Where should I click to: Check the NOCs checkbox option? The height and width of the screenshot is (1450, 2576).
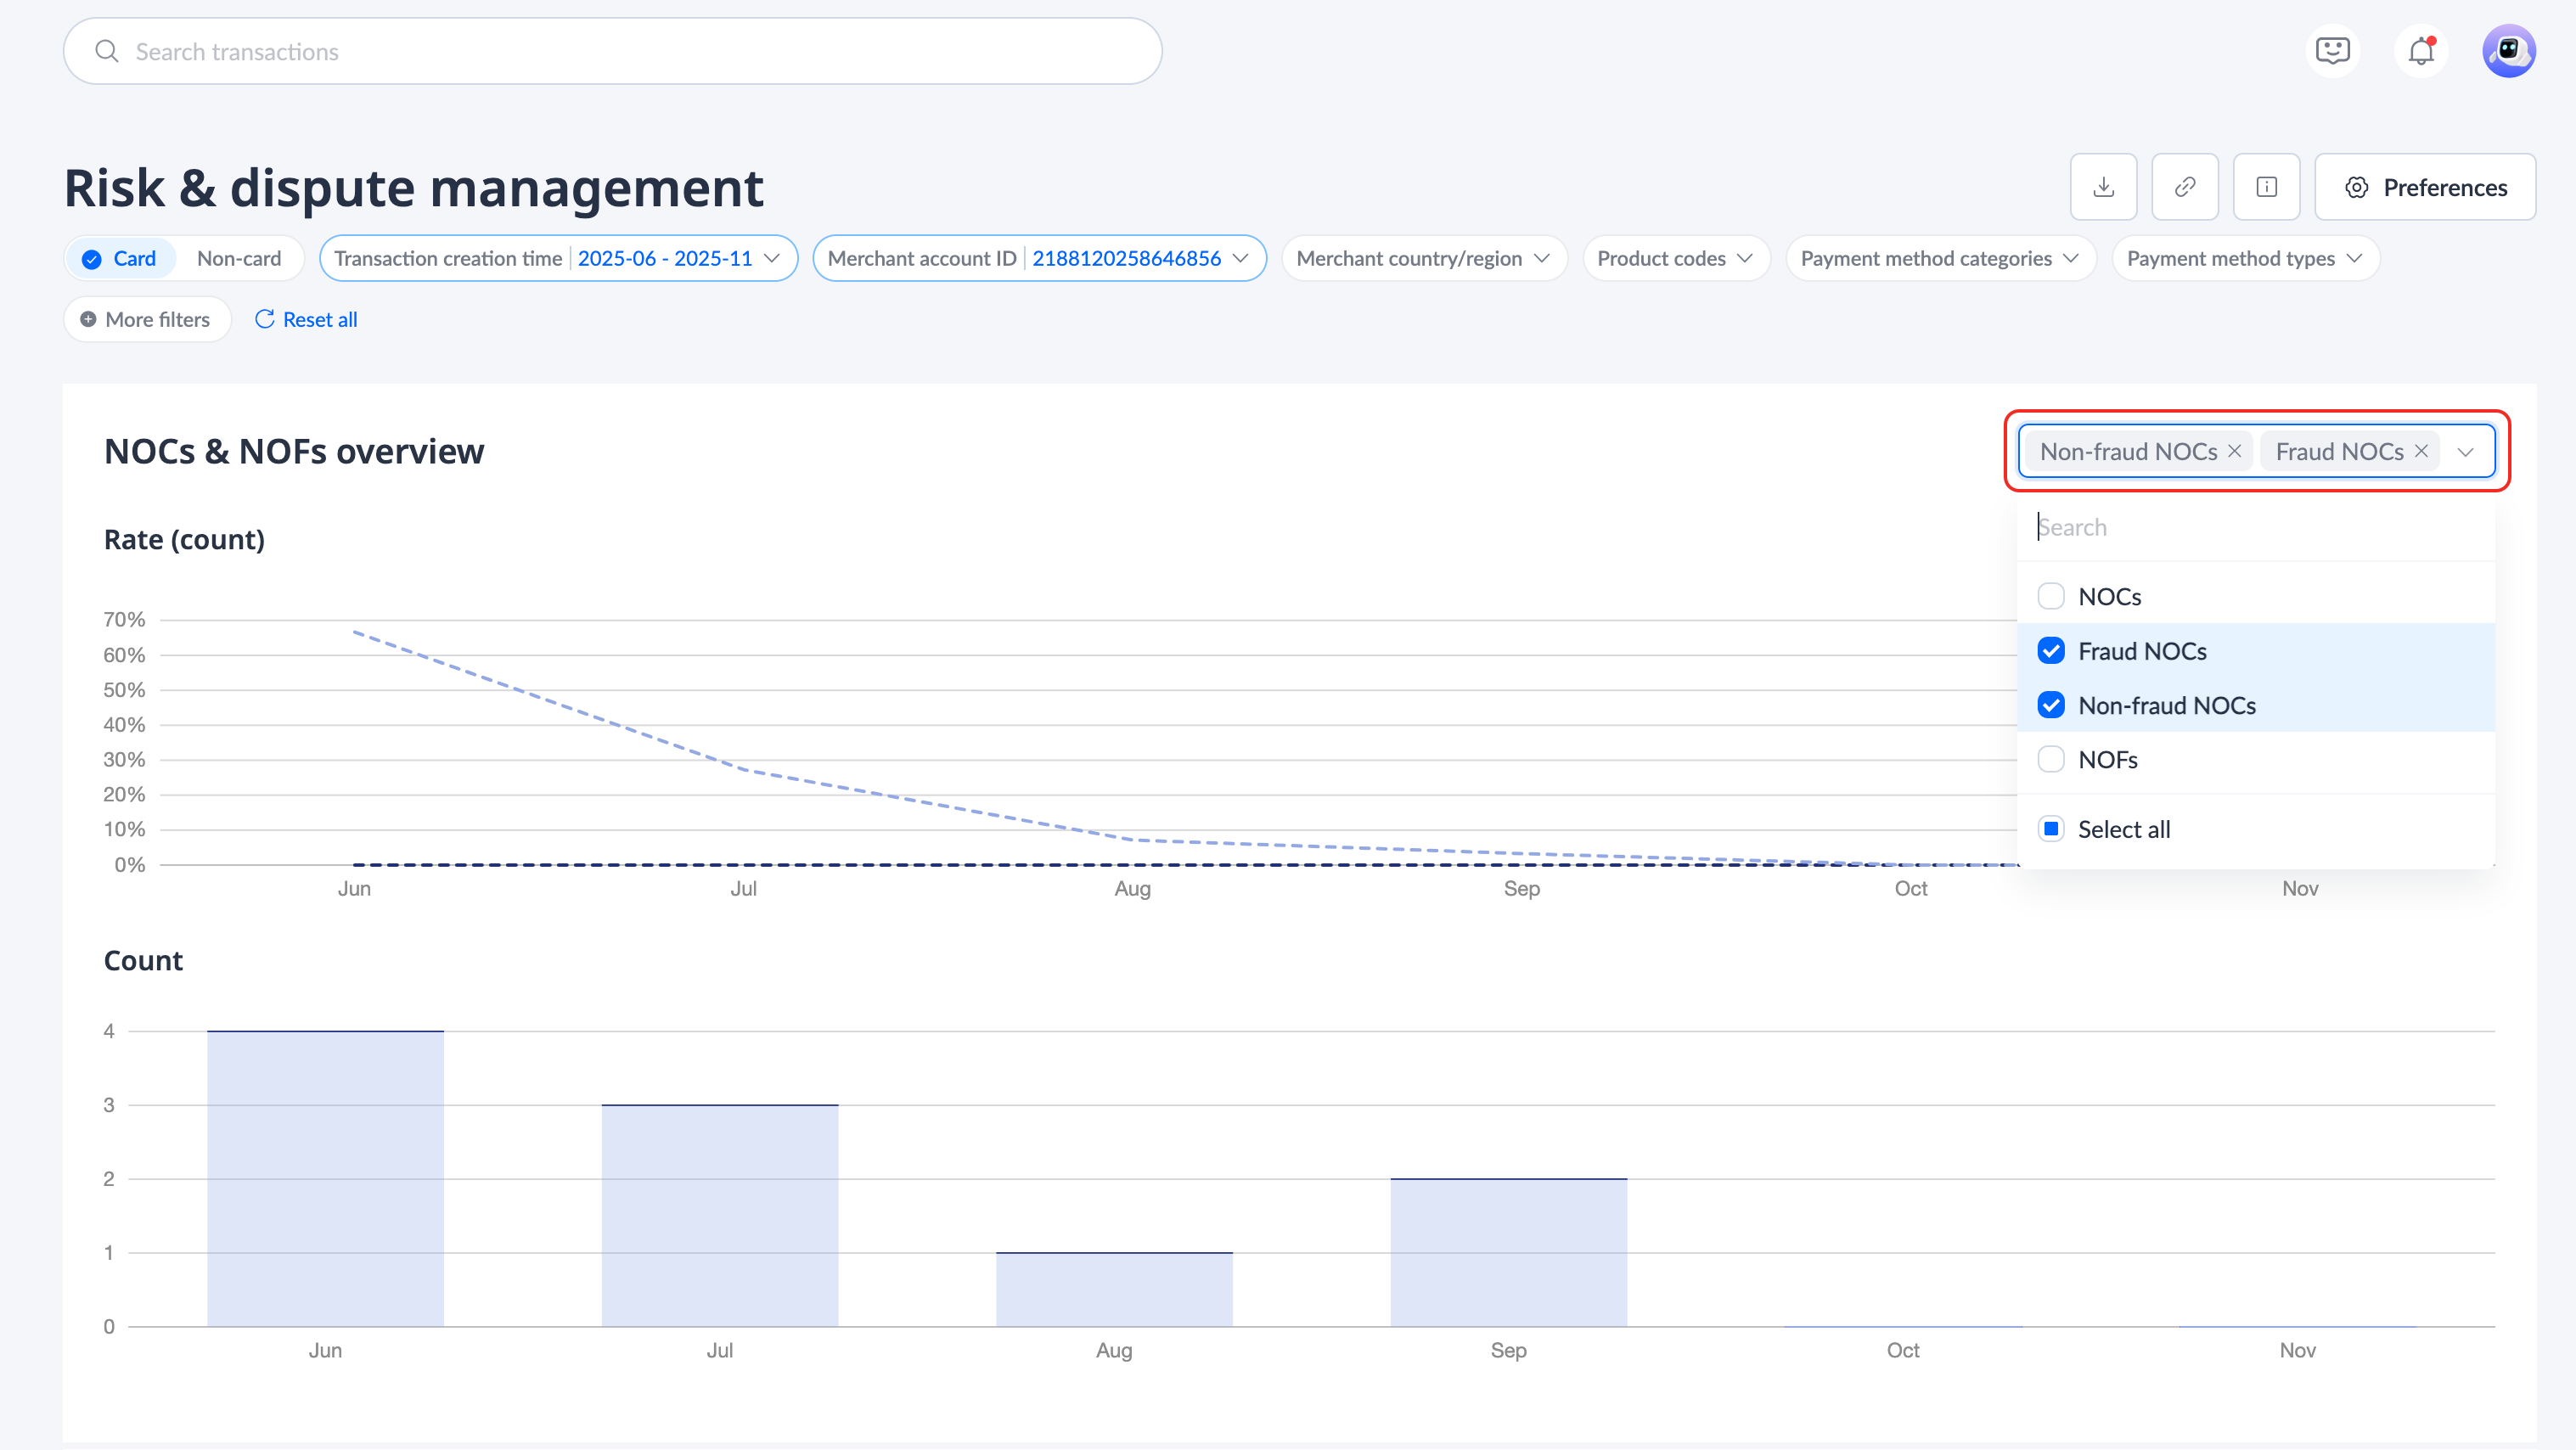(x=2051, y=597)
